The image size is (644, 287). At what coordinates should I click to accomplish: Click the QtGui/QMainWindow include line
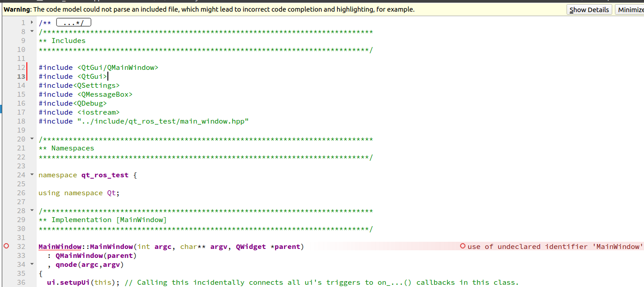[98, 68]
